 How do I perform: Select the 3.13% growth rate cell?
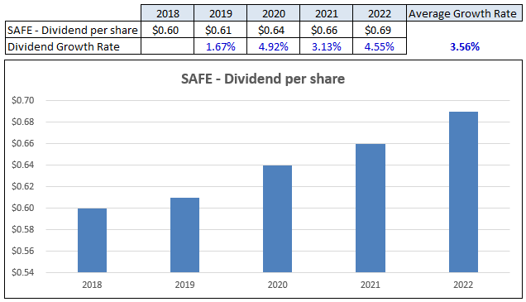tap(327, 46)
